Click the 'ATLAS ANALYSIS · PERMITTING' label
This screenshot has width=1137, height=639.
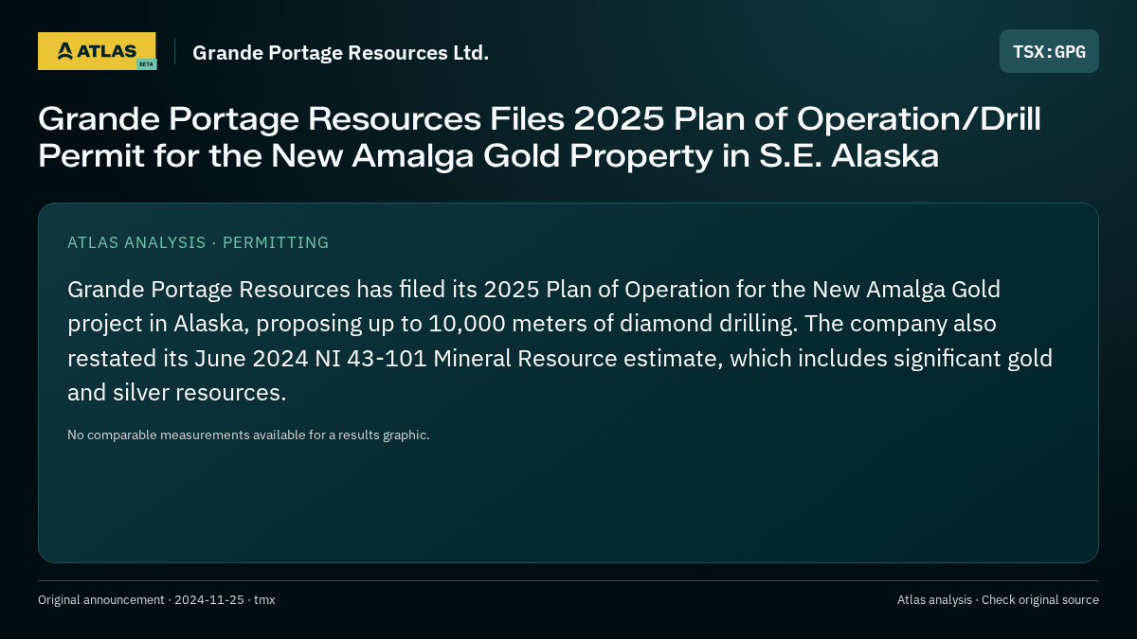tap(198, 242)
